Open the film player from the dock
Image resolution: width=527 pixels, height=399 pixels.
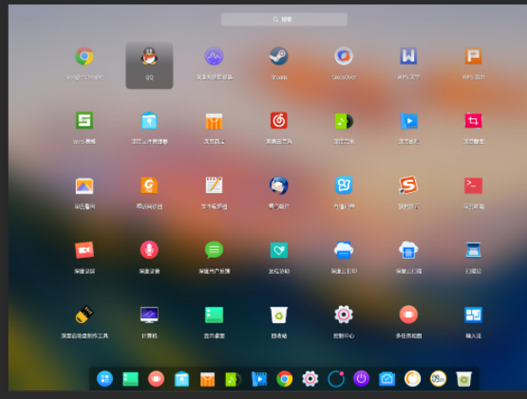[x=259, y=379]
